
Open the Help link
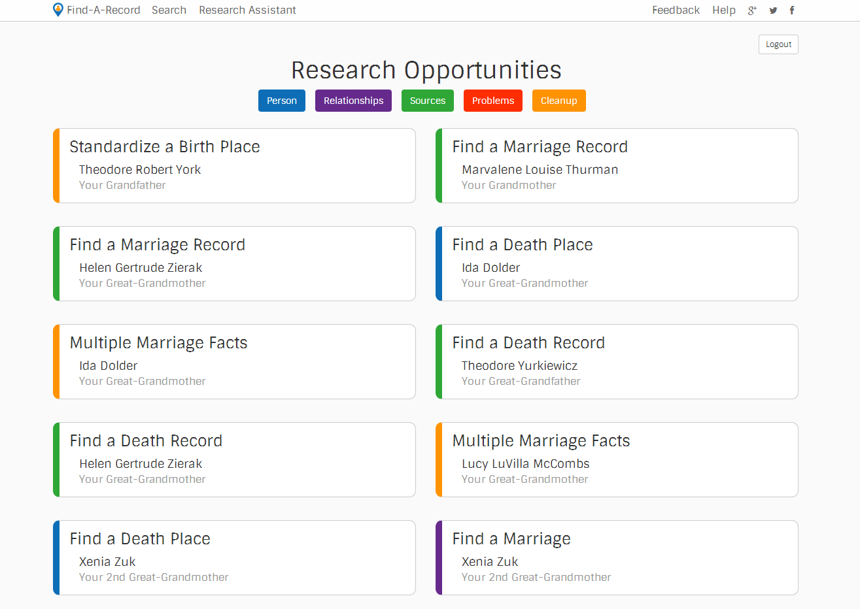click(724, 10)
